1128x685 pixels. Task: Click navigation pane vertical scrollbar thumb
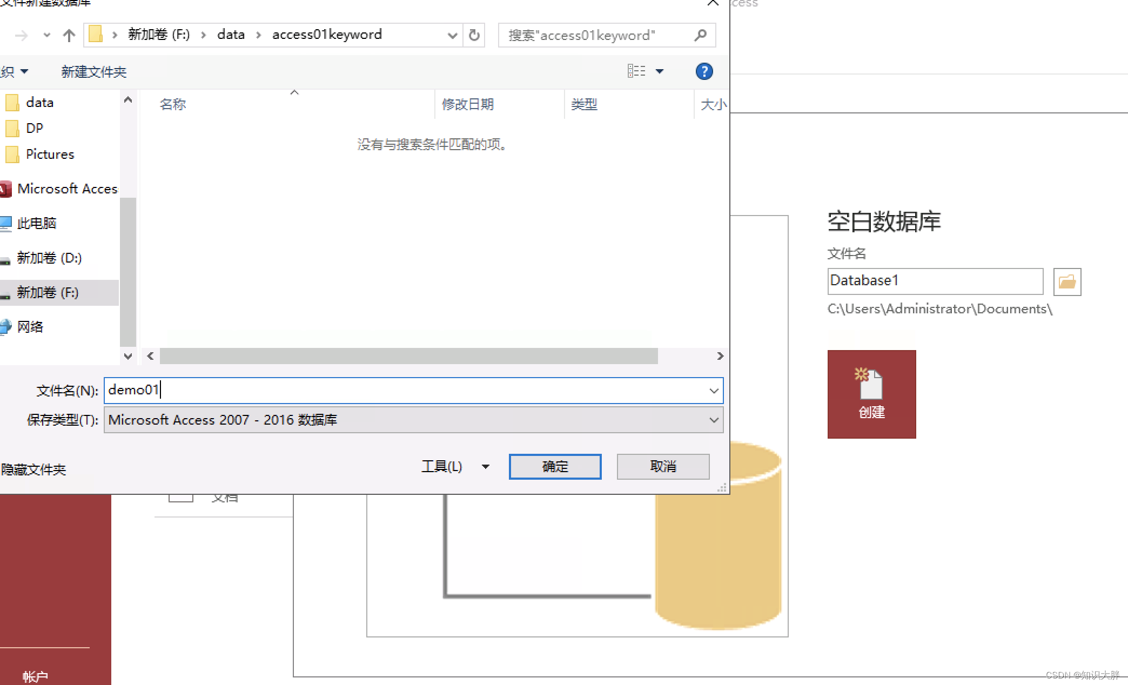(x=128, y=272)
